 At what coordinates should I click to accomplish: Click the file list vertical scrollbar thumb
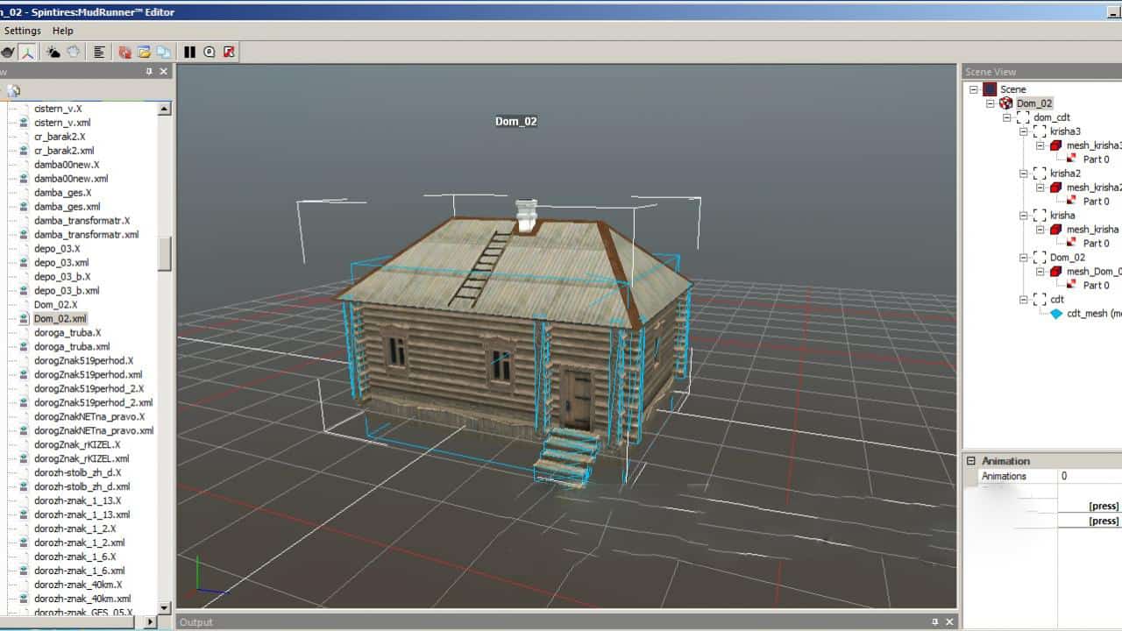pos(164,254)
